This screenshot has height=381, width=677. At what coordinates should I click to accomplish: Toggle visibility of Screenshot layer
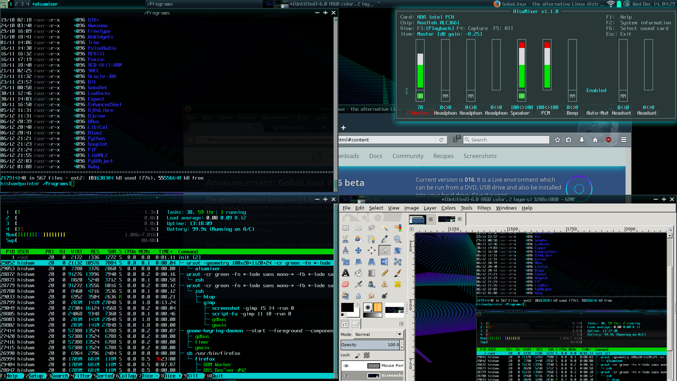(x=346, y=376)
